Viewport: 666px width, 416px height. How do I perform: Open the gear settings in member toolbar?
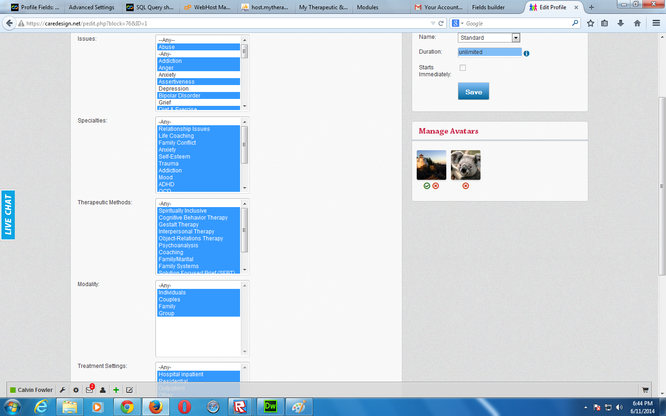(76, 390)
